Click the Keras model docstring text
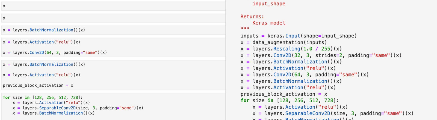The image size is (437, 120). point(269,23)
